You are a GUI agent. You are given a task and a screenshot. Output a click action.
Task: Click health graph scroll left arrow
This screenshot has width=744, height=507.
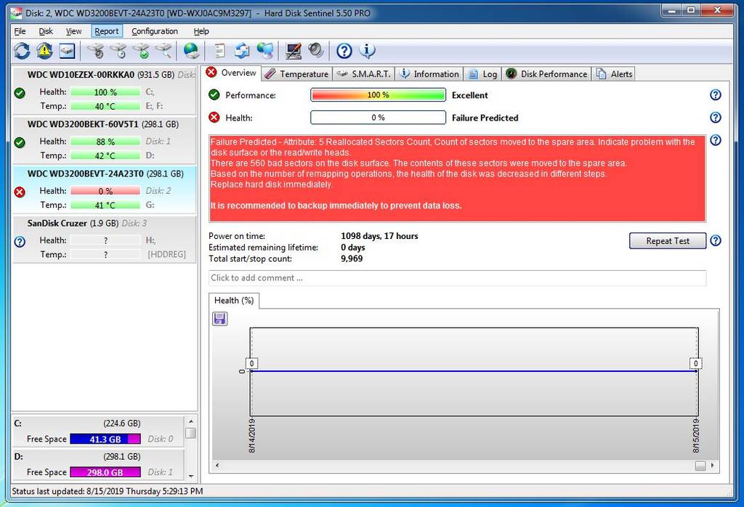pos(217,466)
